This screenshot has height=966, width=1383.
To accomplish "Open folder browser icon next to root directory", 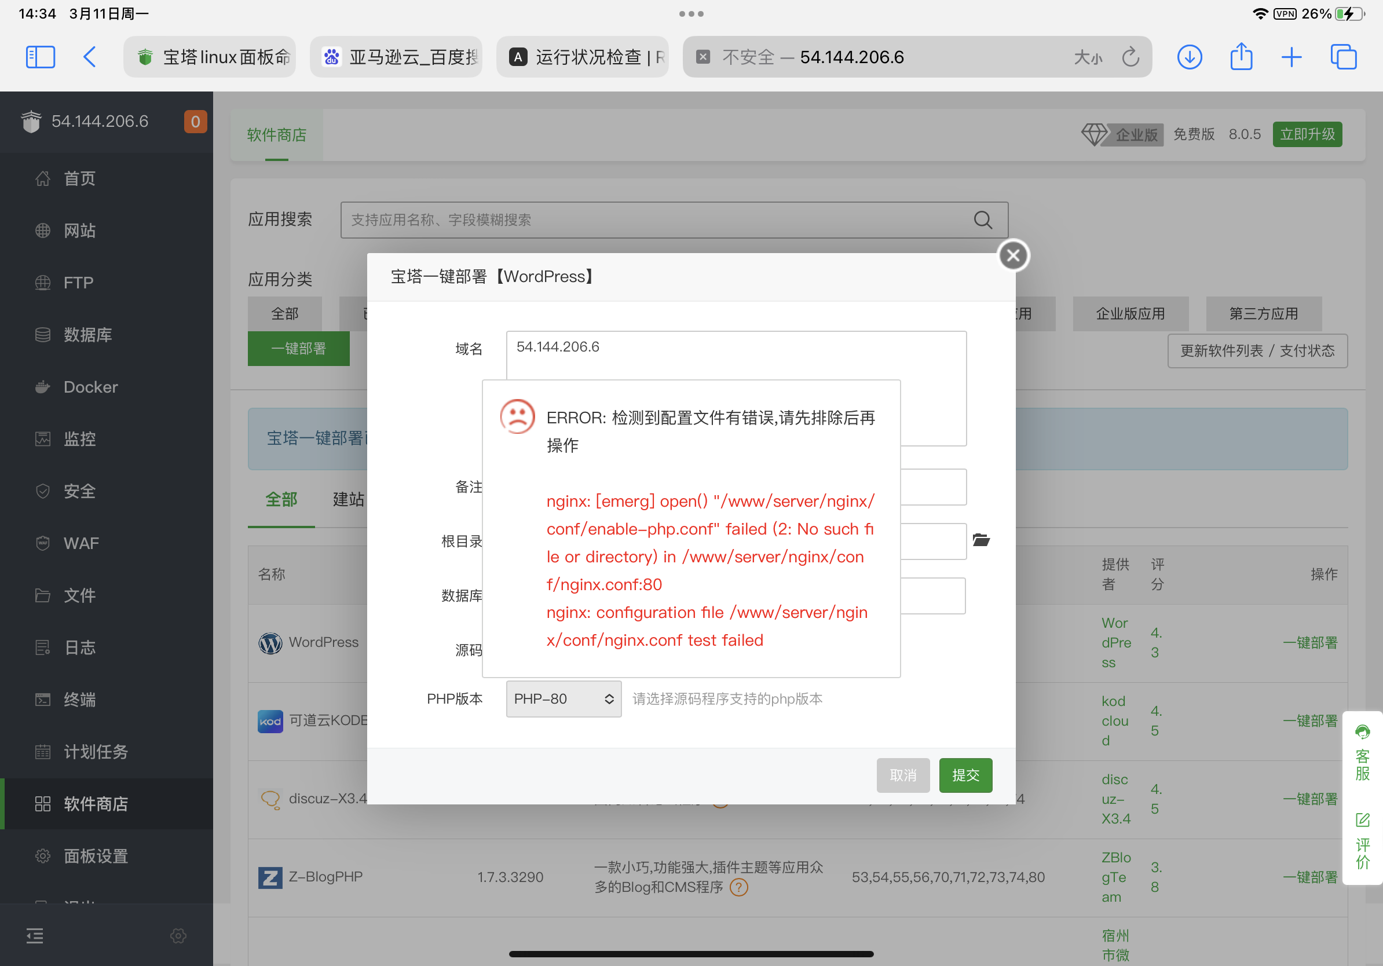I will click(x=980, y=540).
